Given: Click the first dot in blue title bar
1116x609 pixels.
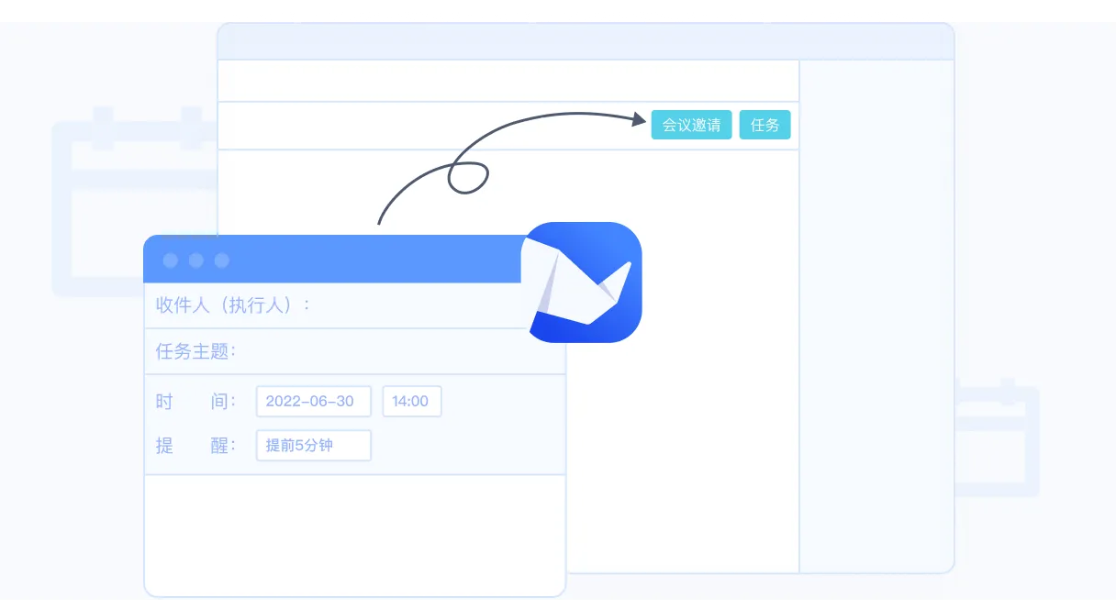Looking at the screenshot, I should click(x=170, y=260).
